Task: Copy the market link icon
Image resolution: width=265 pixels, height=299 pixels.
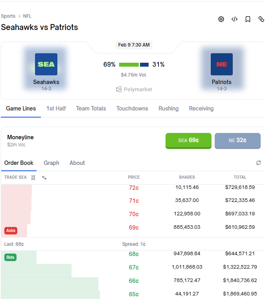Action: (x=261, y=19)
